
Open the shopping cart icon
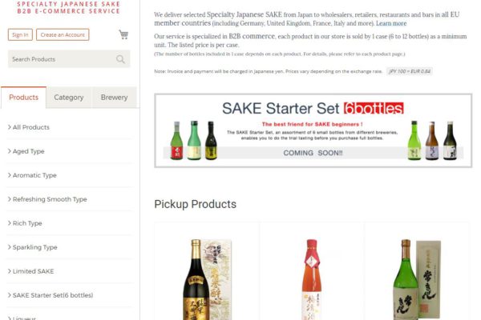tap(123, 34)
